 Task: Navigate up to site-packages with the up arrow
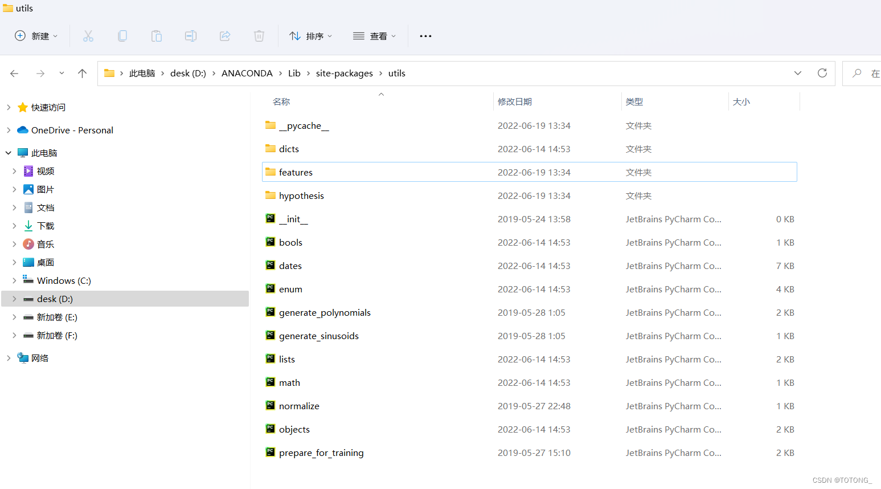(82, 73)
